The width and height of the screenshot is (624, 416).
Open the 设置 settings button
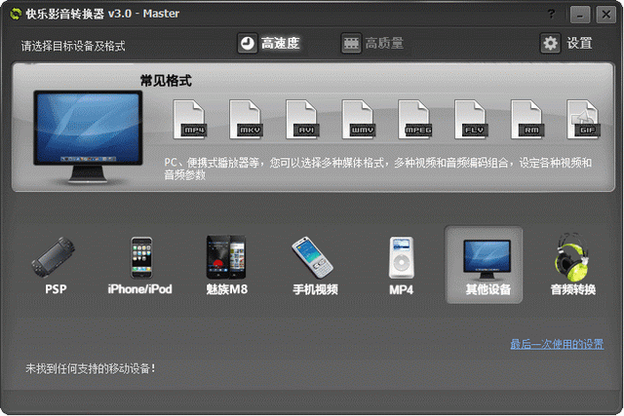(x=566, y=44)
